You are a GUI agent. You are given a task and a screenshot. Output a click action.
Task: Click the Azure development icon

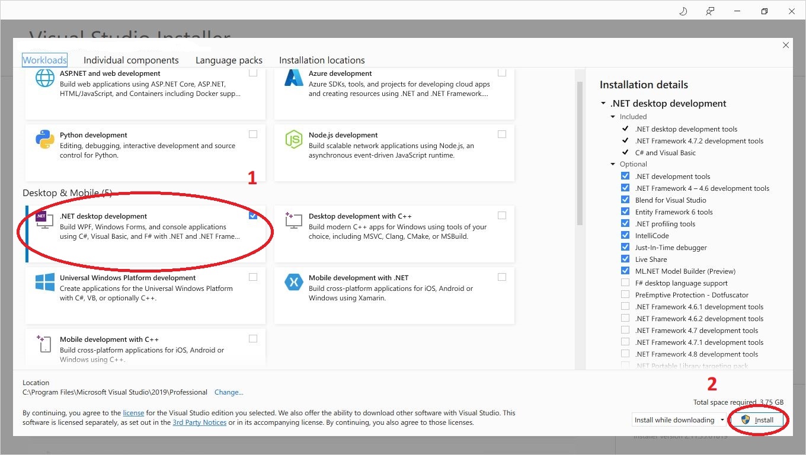293,78
